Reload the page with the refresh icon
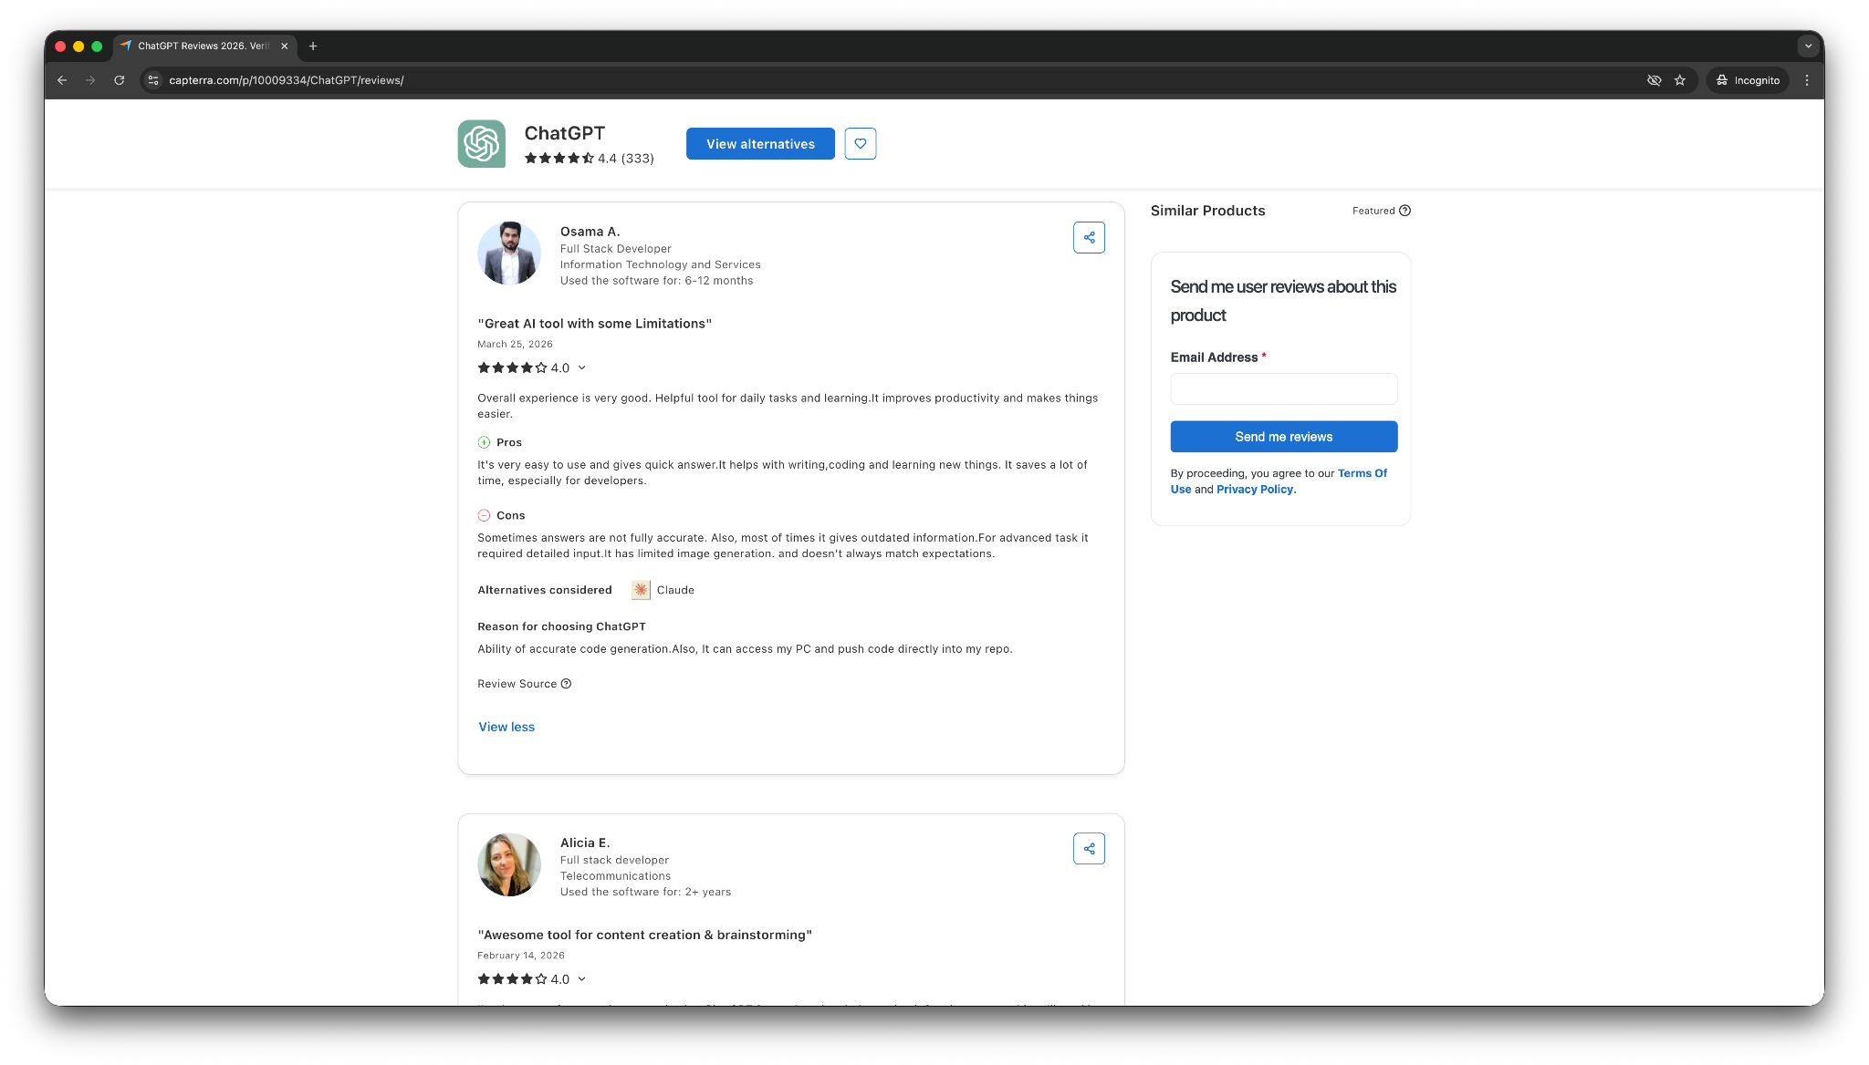 click(119, 80)
